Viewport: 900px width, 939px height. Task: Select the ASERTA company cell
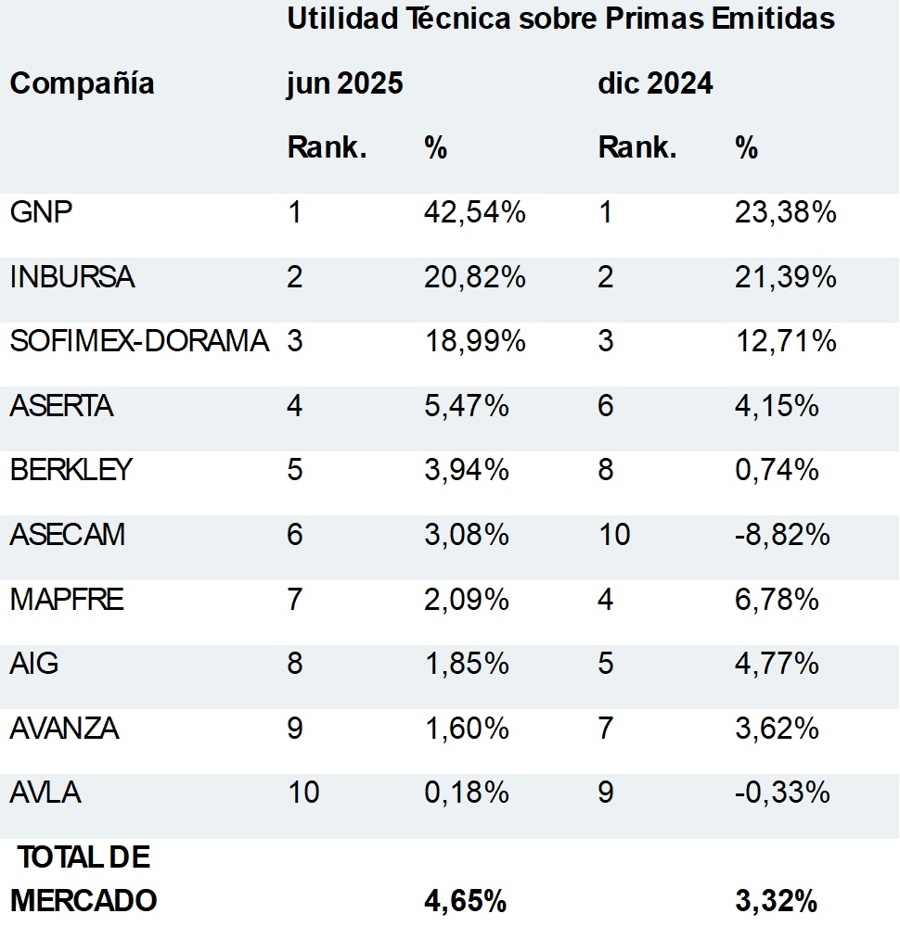coord(61,406)
